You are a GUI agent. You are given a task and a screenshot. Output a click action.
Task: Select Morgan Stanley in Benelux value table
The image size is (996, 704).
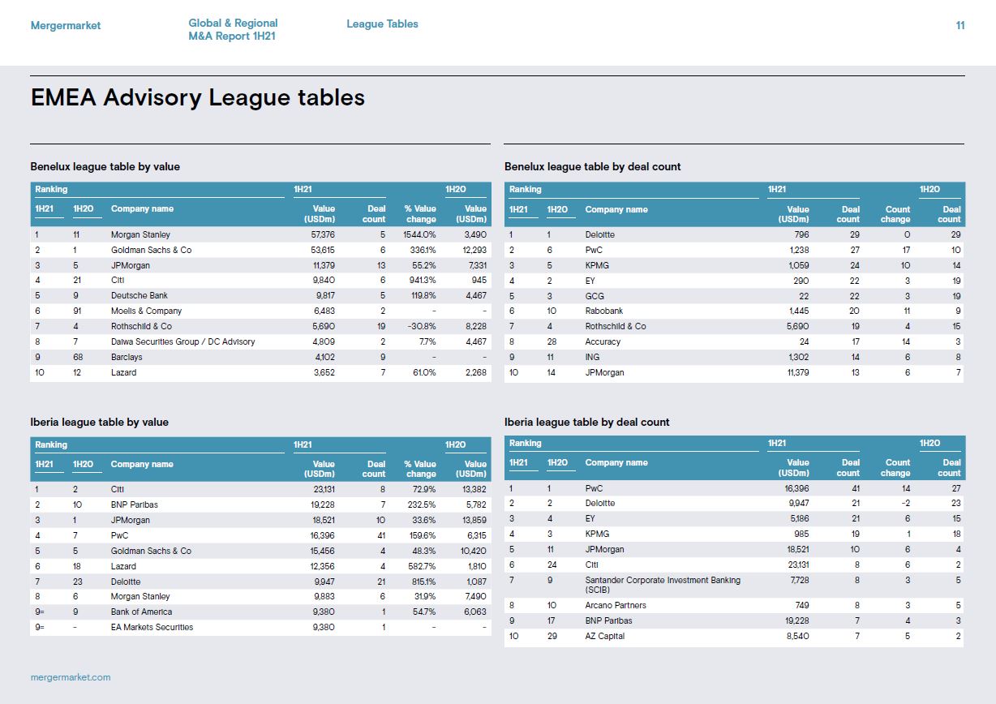pos(140,234)
